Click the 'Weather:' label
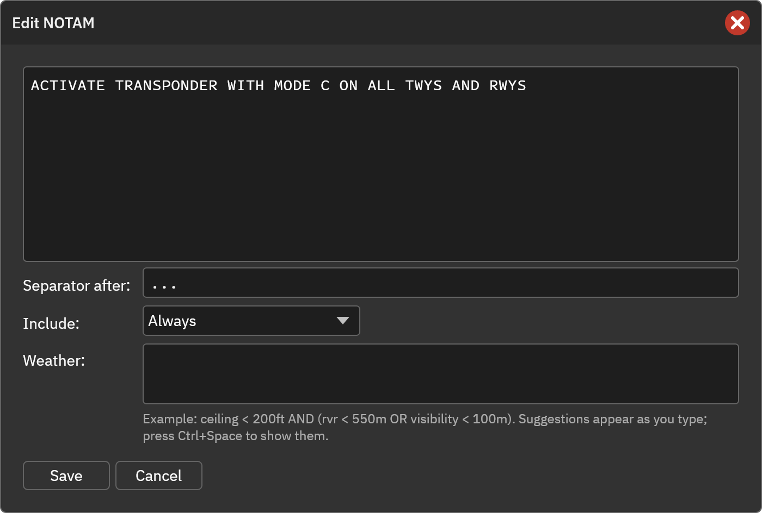 (54, 360)
